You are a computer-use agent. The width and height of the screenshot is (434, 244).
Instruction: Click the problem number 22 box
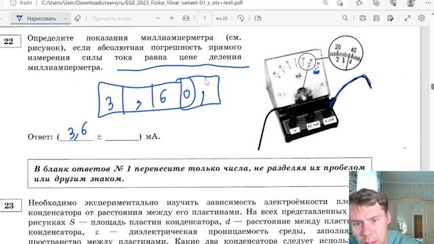coord(9,41)
